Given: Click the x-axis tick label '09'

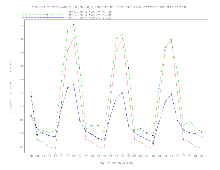Looking at the screenshot, I should [x=49, y=156].
